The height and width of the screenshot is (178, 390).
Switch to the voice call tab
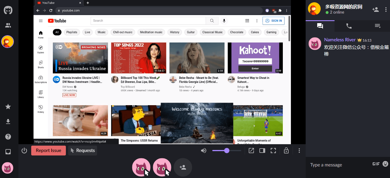tap(349, 26)
